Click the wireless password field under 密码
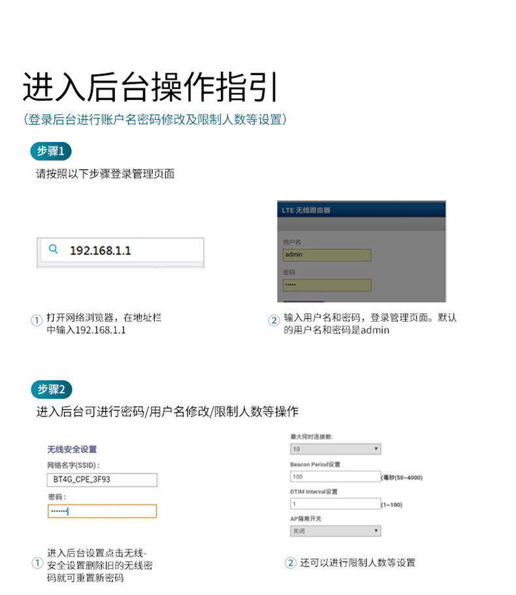Screen dimensions: 516x595 (102, 511)
